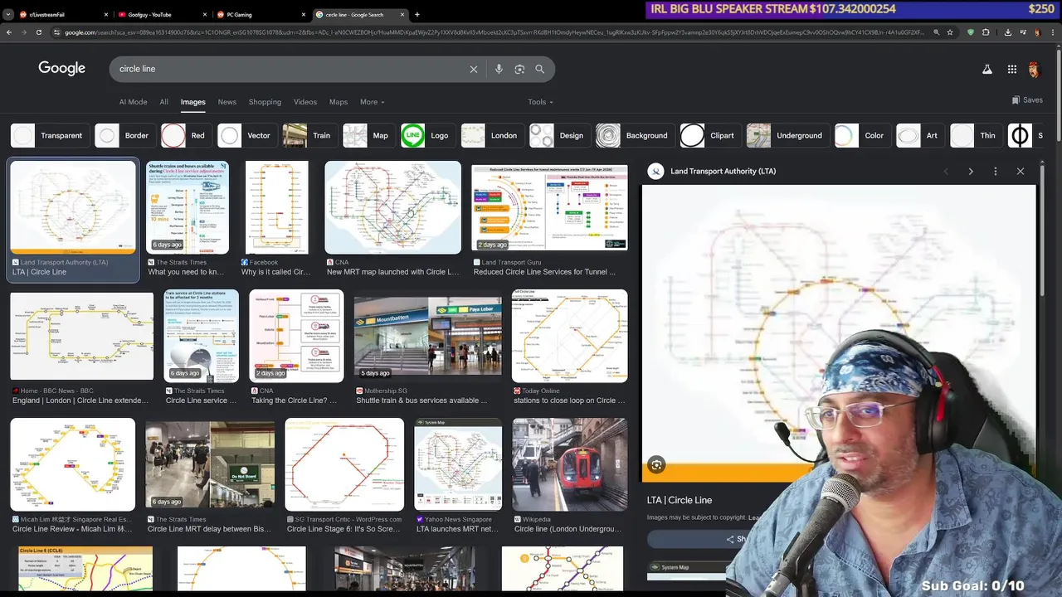The image size is (1062, 597).
Task: Expand the More search categories dropdown
Action: [x=373, y=102]
